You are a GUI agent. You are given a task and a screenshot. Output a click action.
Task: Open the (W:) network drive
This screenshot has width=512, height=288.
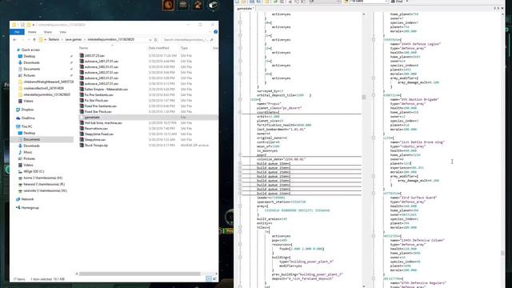pos(45,190)
